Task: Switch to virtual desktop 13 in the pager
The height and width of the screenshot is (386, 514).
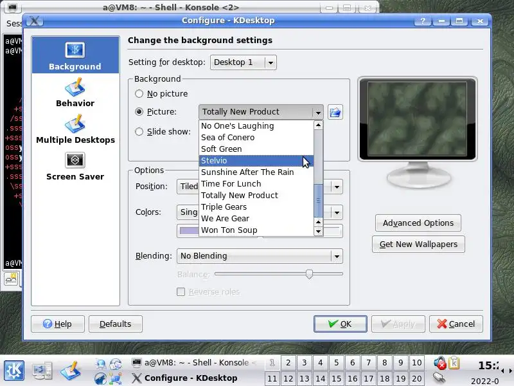Action: pos(304,378)
